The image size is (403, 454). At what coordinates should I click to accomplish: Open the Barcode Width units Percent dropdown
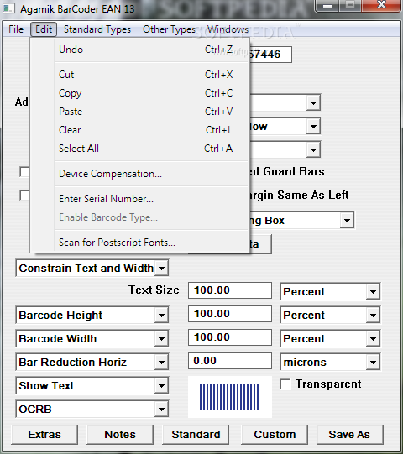click(373, 338)
